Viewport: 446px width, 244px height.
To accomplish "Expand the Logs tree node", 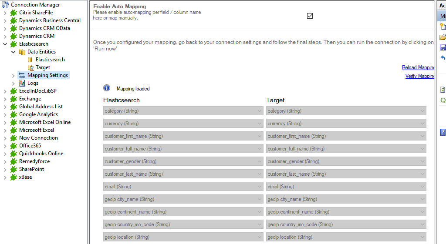I will click(x=13, y=83).
